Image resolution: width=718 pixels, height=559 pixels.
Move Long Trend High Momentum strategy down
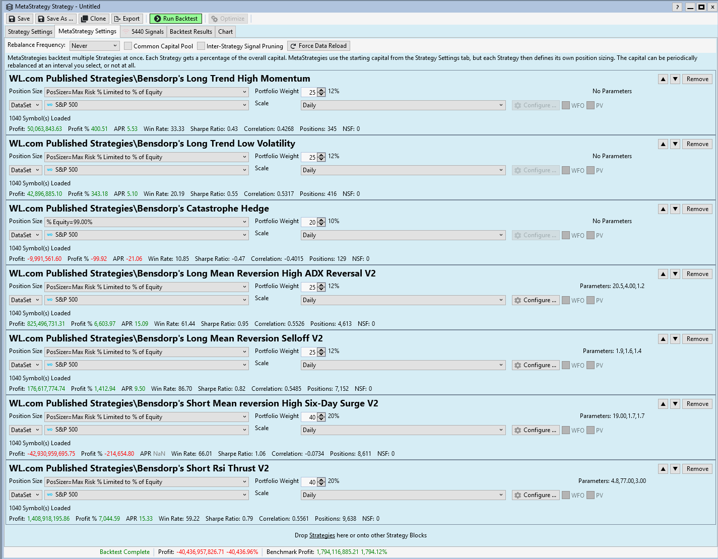pos(675,79)
